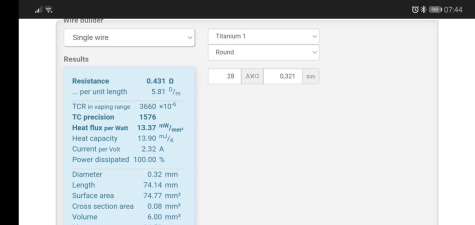Edit the diameter field showing 0,321
Image resolution: width=475 pixels, height=225 pixels.
pos(283,76)
